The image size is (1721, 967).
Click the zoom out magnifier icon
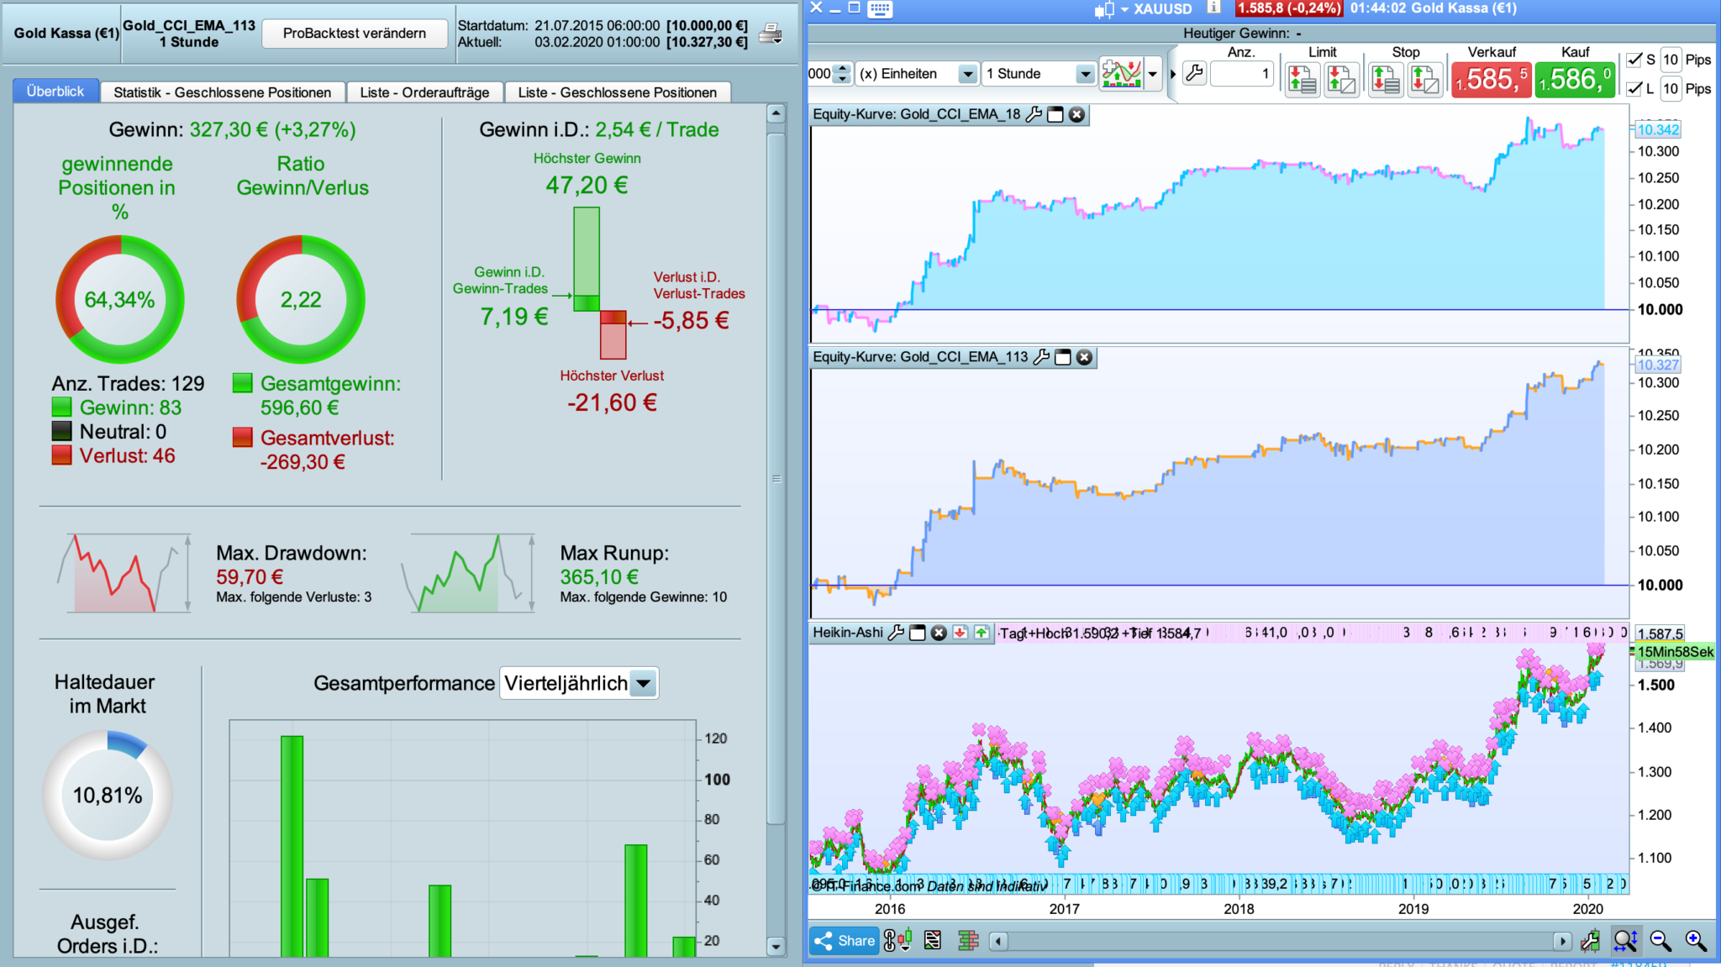point(1660,941)
